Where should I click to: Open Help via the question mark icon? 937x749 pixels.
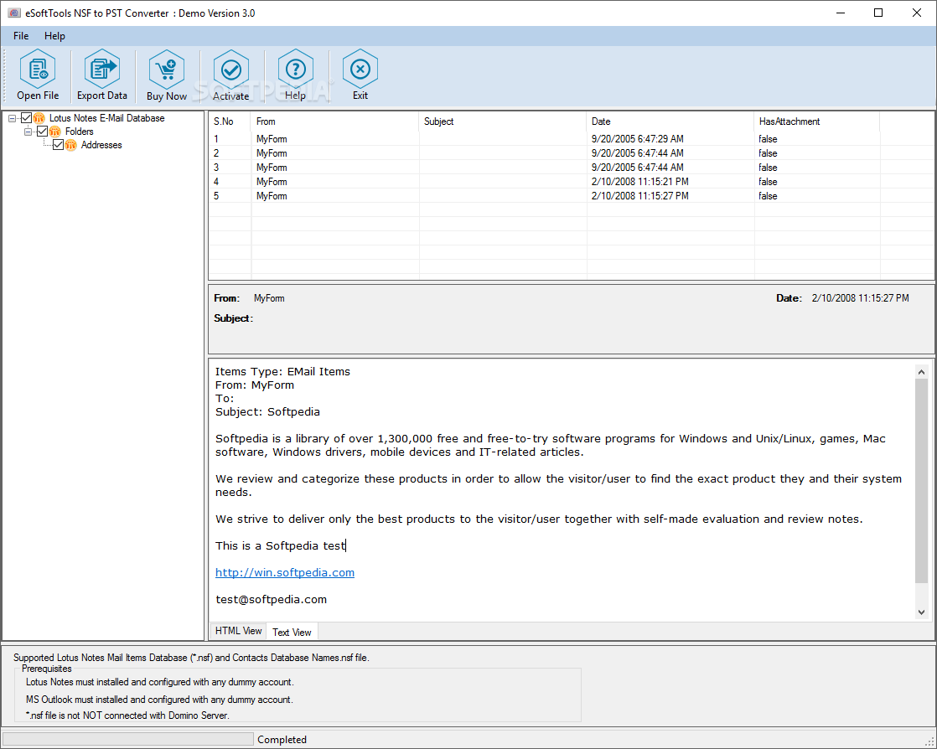coord(295,70)
